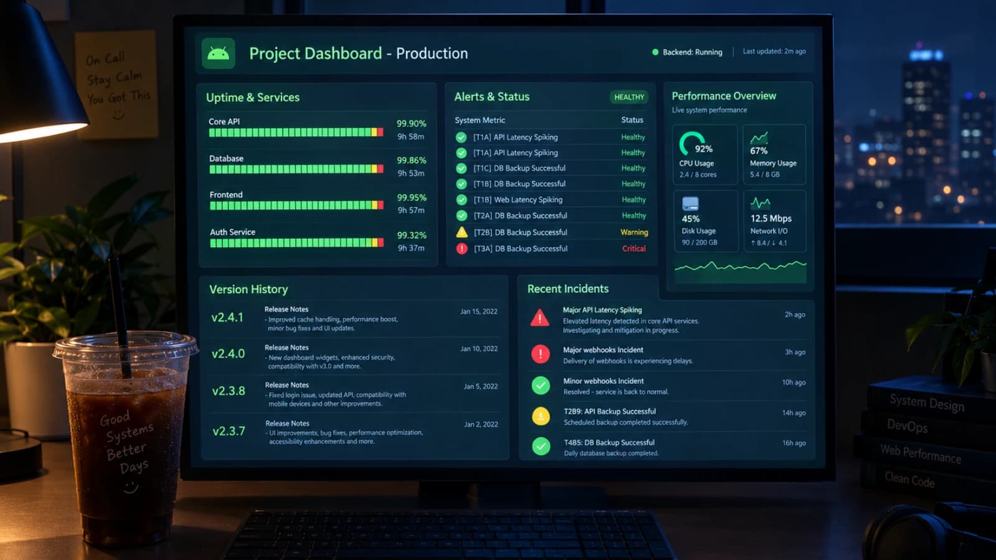Click the Auth Service uptime bar
This screenshot has width=996, height=560.
point(297,243)
